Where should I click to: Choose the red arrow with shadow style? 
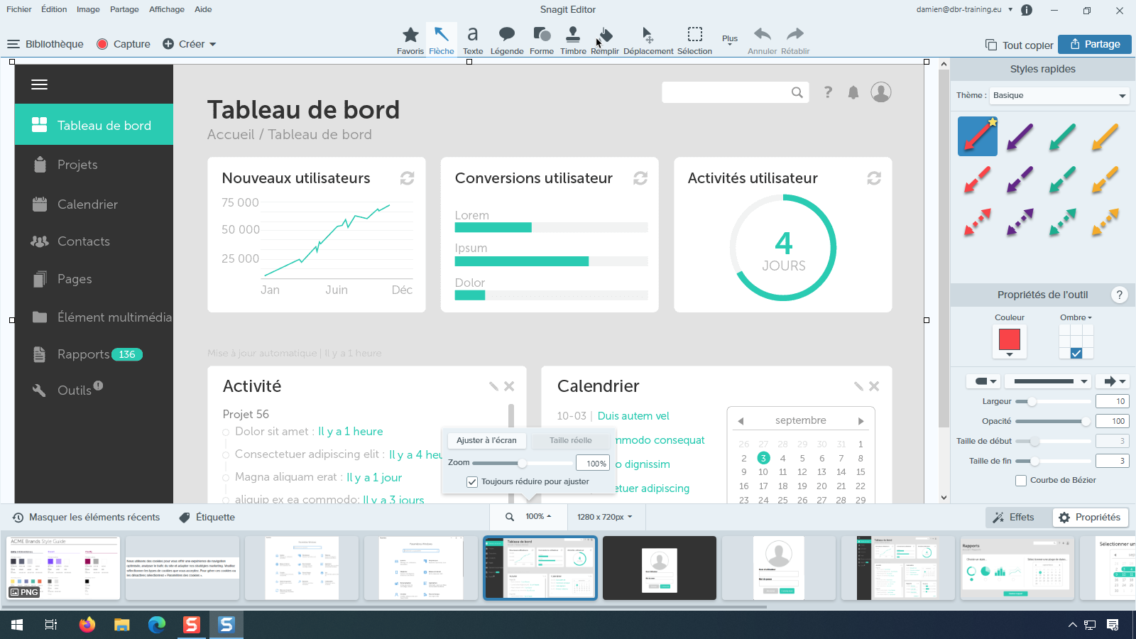978,179
